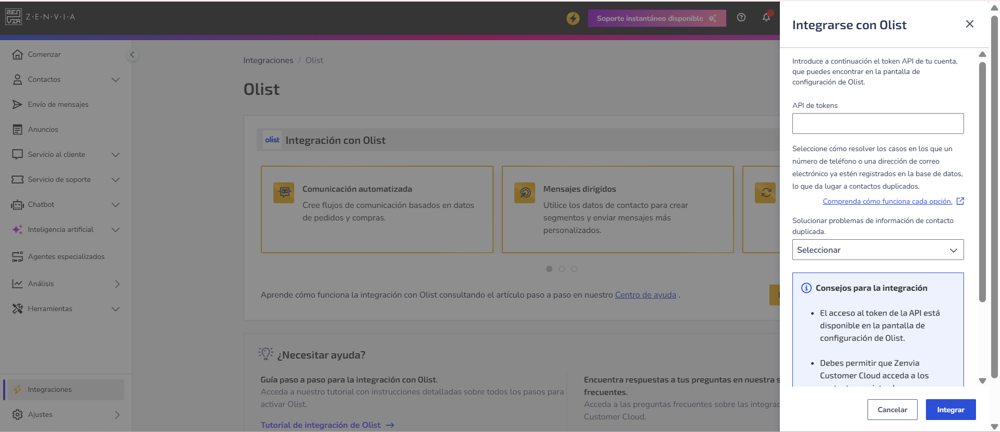Click the Zenvia logo icon
Image resolution: width=1000 pixels, height=432 pixels.
coord(14,17)
